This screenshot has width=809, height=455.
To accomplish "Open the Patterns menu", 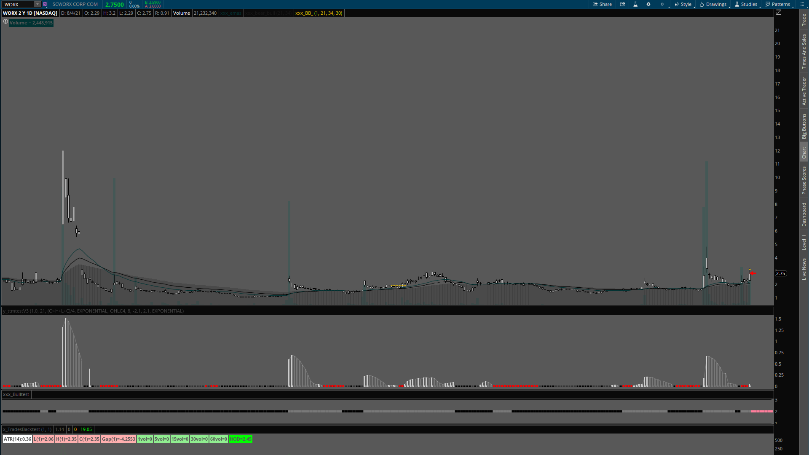I will 778,4.
